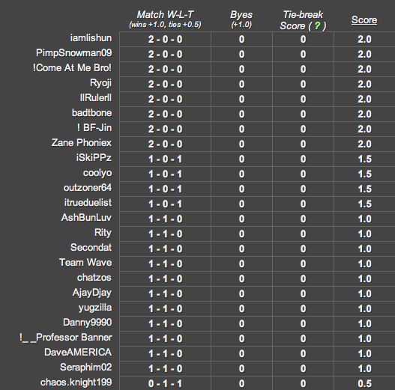Select player name Danny9990
395x390 pixels.
point(88,323)
